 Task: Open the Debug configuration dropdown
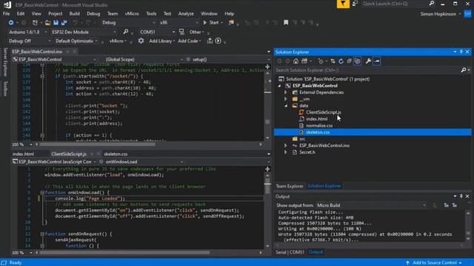(x=129, y=23)
